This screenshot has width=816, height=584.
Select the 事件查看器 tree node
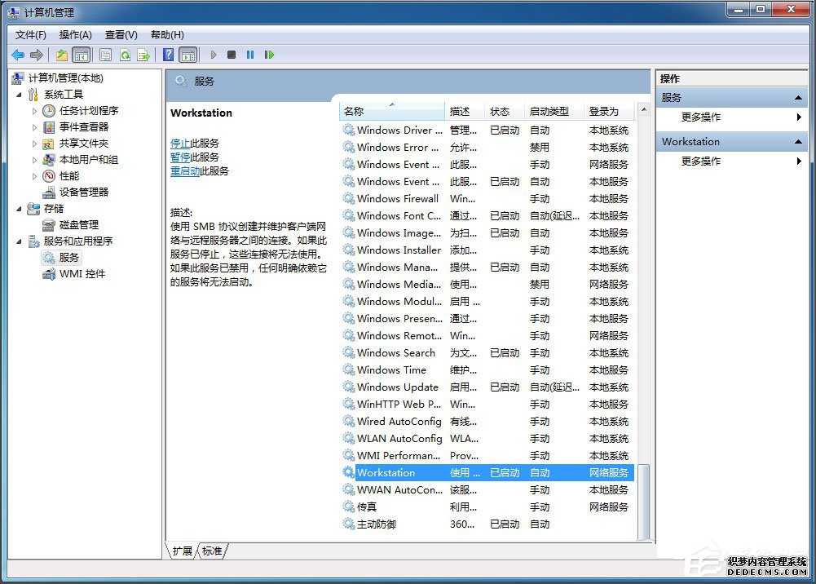(x=84, y=126)
